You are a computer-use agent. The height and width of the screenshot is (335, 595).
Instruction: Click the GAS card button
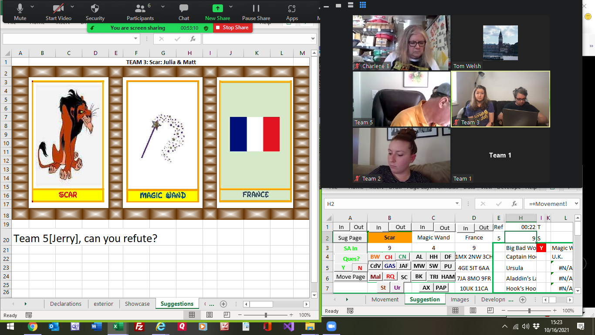click(x=390, y=266)
